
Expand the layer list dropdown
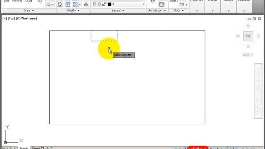144,4
